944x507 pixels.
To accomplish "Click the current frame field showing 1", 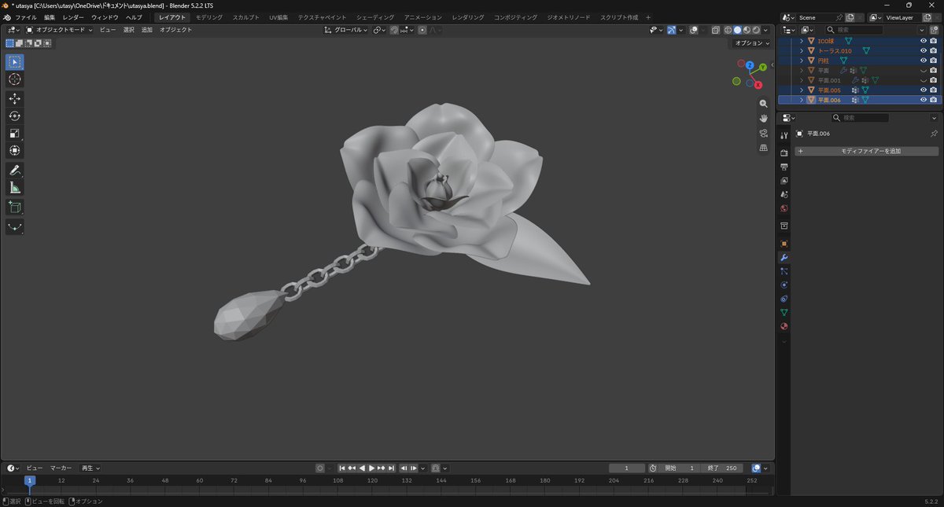I will click(627, 468).
